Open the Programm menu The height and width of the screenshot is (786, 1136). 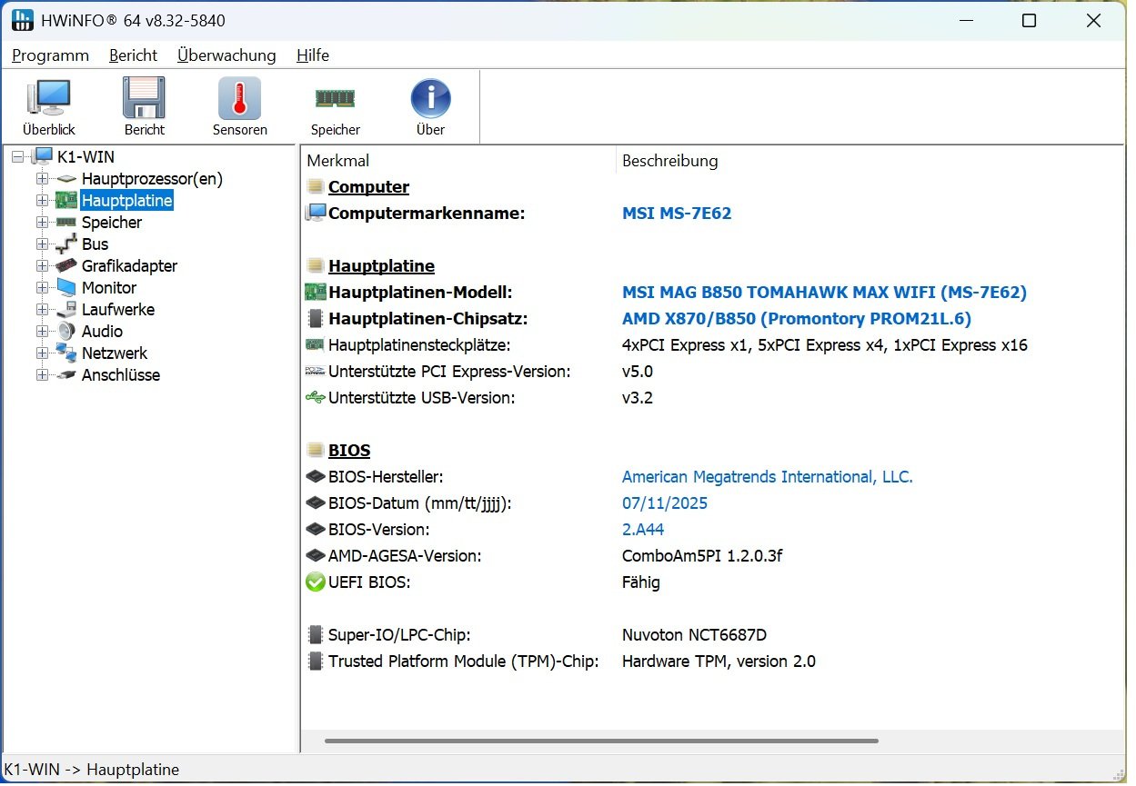click(51, 55)
